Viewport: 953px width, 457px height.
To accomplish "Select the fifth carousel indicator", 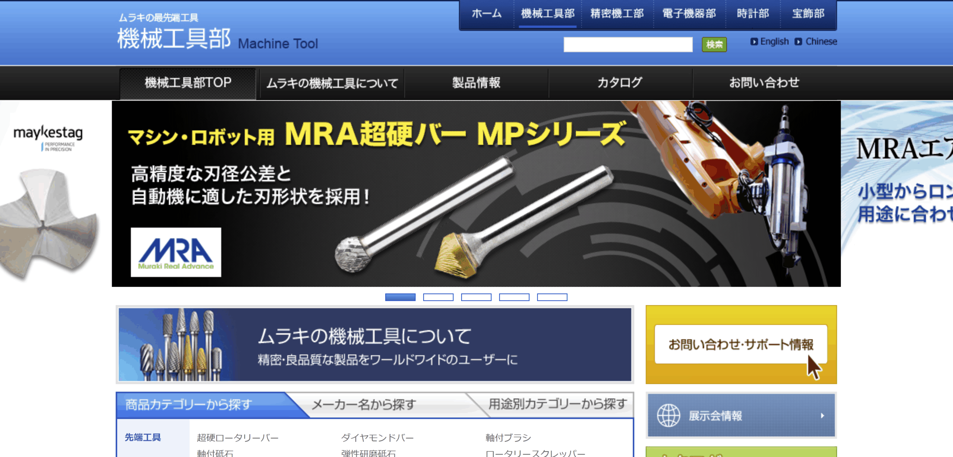I will 552,298.
